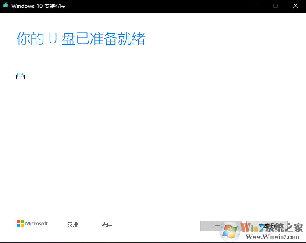Click the blank white content area
The image size is (306, 243).
tap(153, 140)
